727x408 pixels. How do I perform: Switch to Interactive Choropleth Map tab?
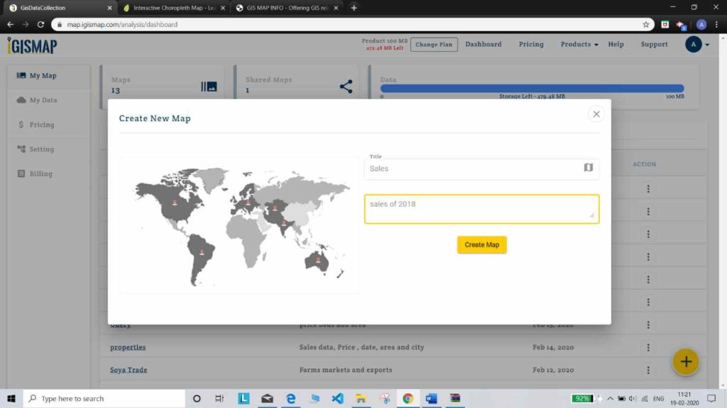173,8
